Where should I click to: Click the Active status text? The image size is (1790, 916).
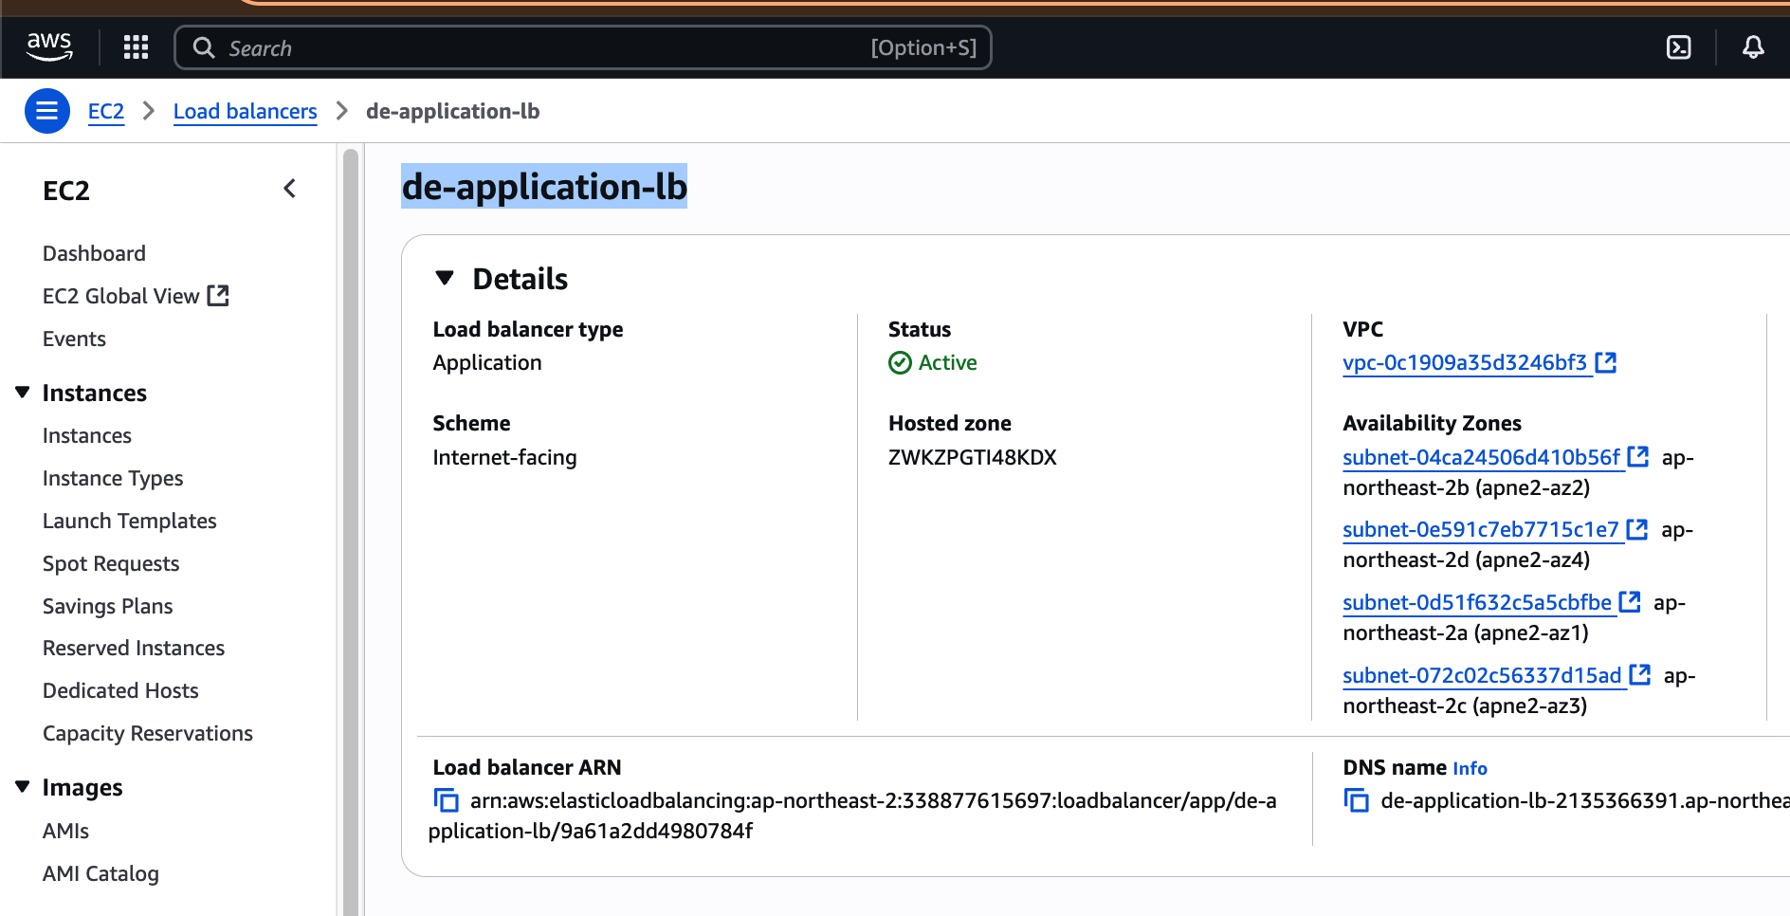point(947,362)
